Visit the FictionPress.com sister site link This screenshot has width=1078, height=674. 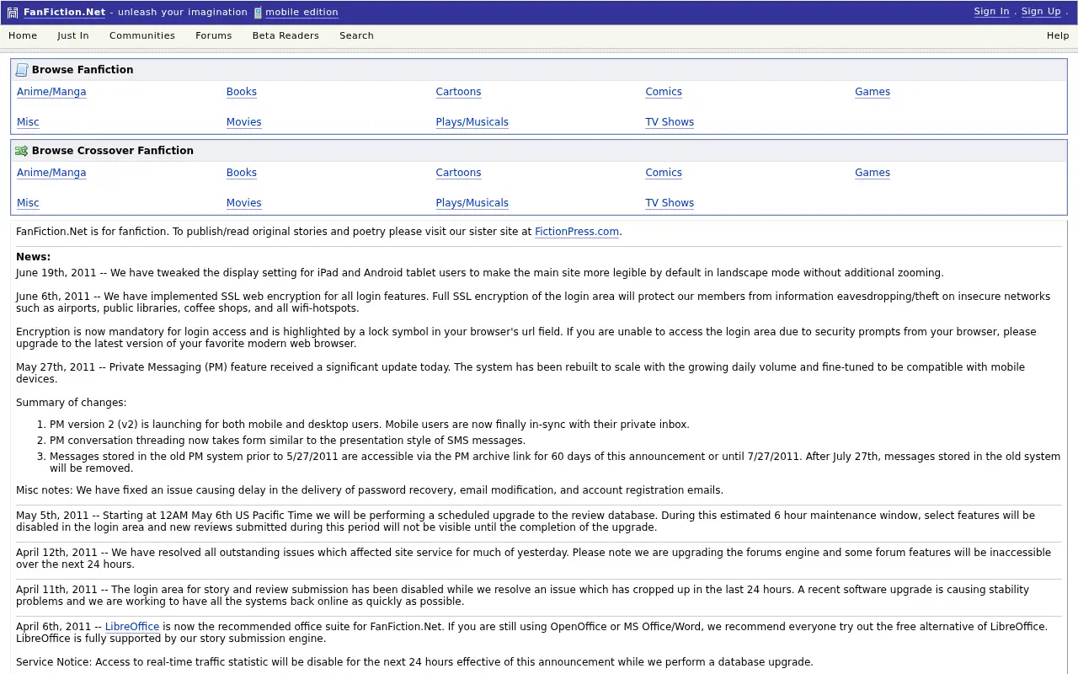tap(577, 232)
